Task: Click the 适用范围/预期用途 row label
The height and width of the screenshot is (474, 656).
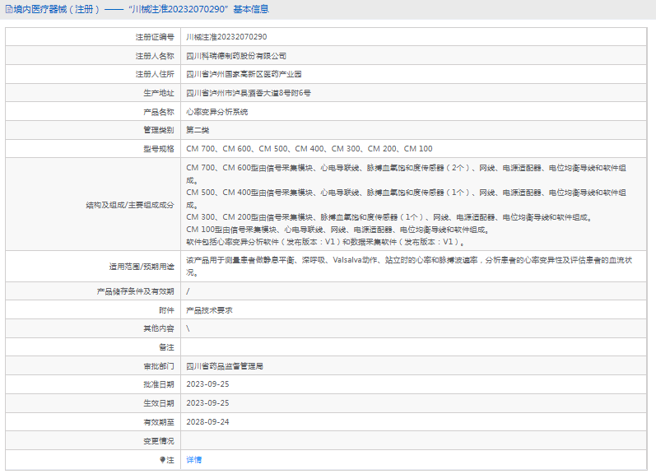Action: click(x=142, y=267)
